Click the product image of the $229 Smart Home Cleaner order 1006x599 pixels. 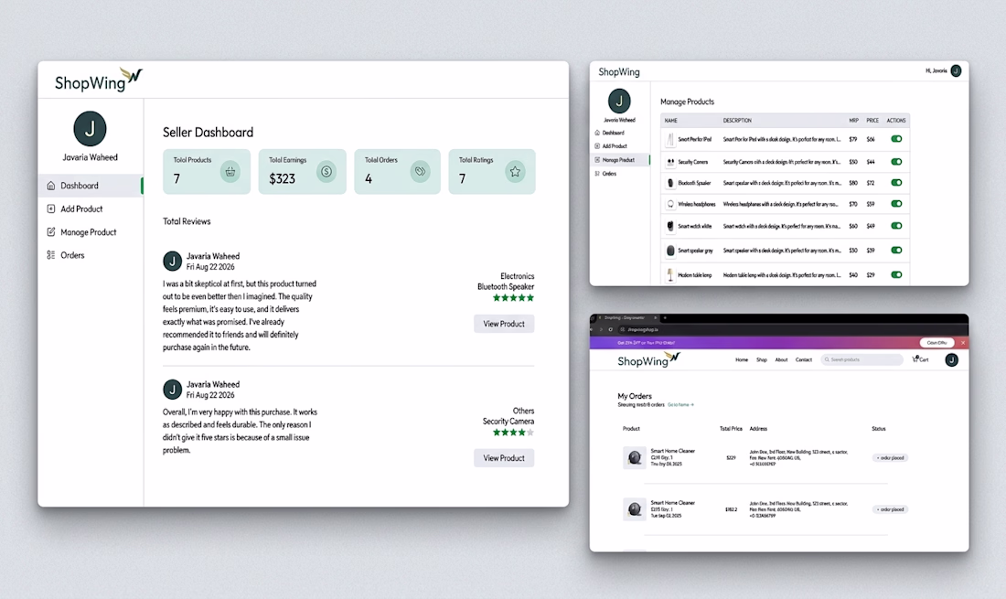[635, 458]
